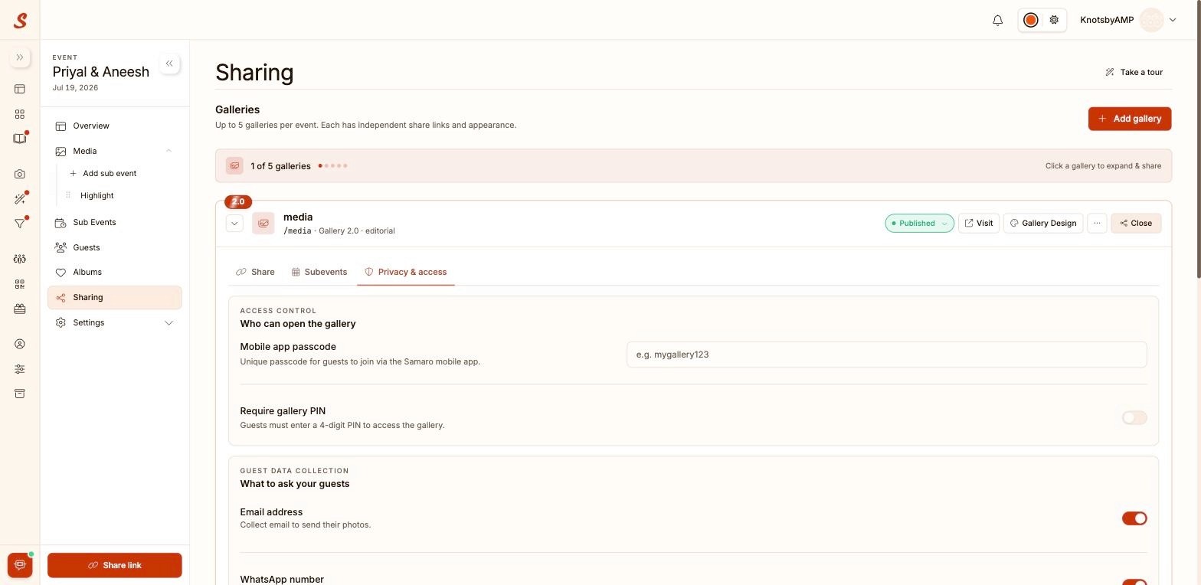Enable the Require gallery PIN toggle
1201x585 pixels.
[x=1134, y=417]
